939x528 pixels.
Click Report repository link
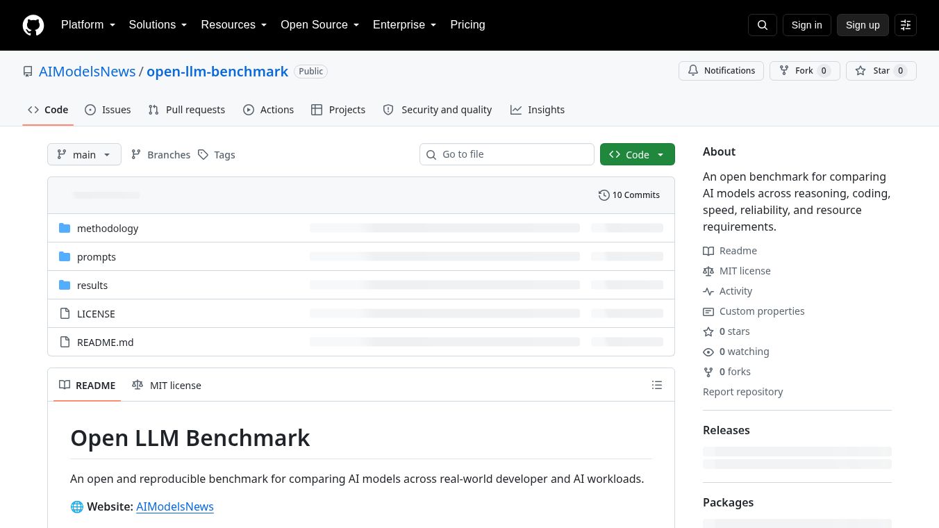[742, 392]
